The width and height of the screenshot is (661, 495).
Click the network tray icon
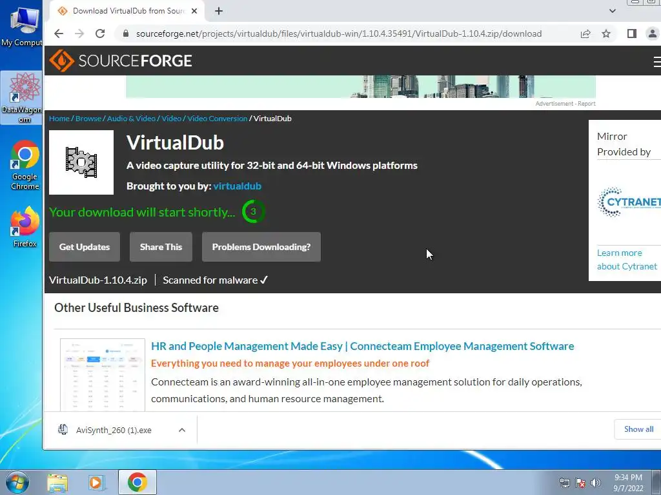point(564,483)
